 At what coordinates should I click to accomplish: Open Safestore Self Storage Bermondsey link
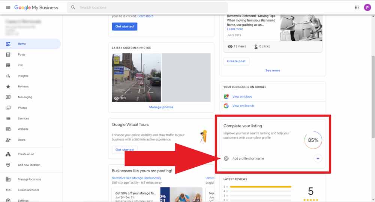tap(136, 178)
